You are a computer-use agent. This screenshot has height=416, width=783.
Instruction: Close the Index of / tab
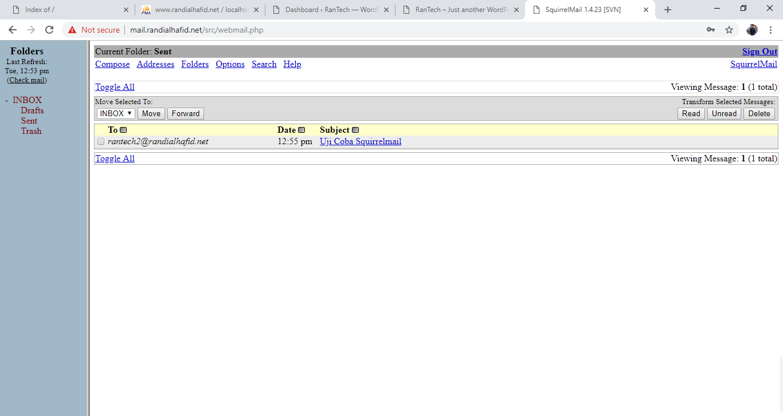126,10
